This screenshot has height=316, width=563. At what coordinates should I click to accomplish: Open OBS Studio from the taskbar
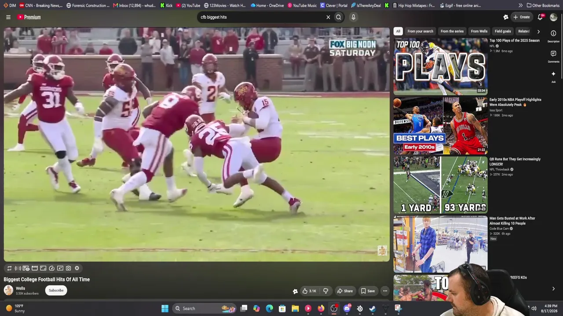coord(334,309)
